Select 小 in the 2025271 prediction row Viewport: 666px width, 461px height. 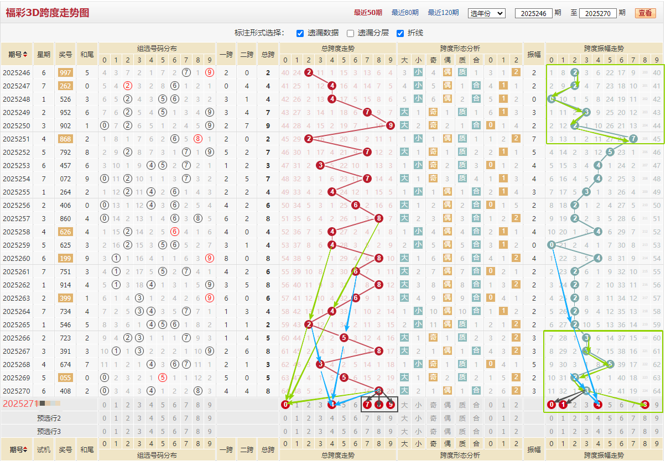(x=418, y=405)
